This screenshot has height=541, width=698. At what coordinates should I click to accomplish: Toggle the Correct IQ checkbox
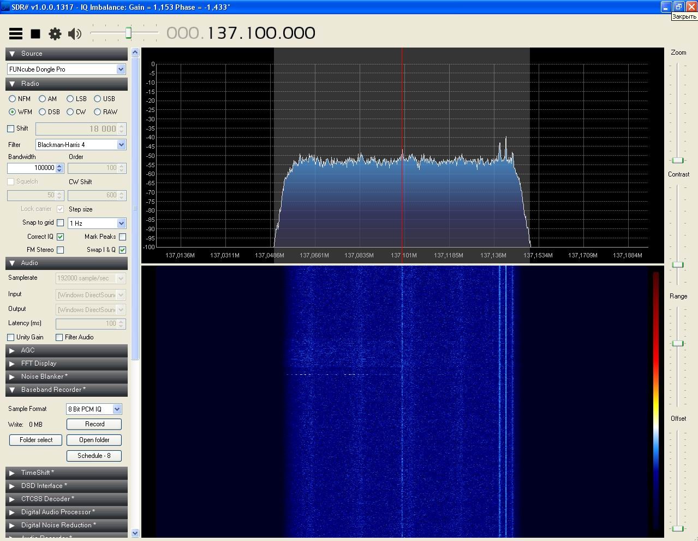tap(60, 237)
